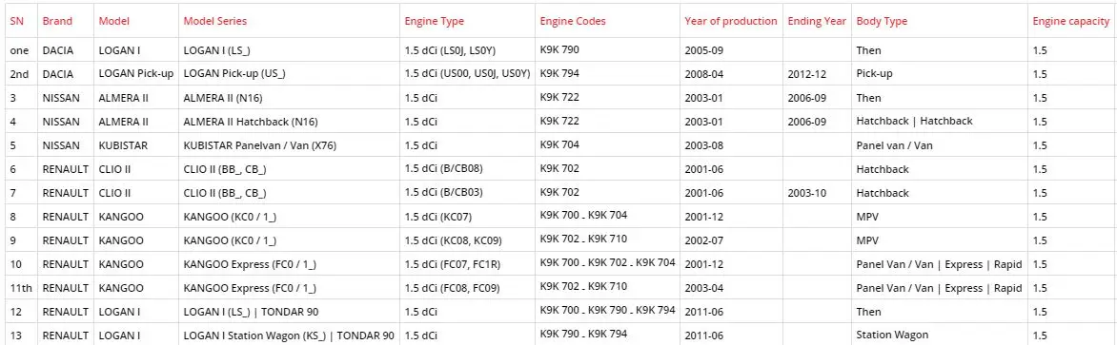Click the Brand column header
1117x345 pixels.
click(x=57, y=21)
